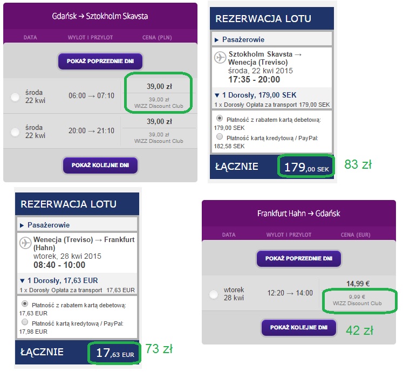Click the 9,99 € WIZZ Discount Club price

tap(357, 300)
